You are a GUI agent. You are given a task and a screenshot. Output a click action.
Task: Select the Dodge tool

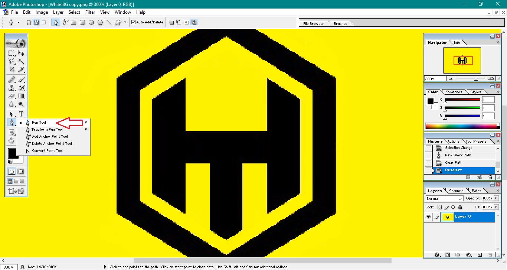tap(21, 104)
